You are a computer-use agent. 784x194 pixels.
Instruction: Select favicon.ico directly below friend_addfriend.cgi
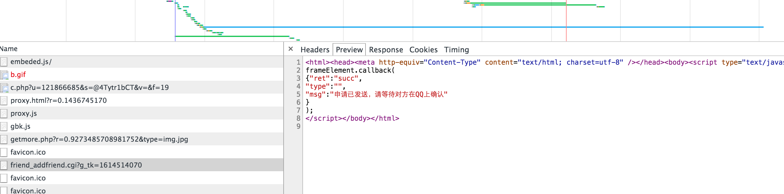click(x=142, y=178)
